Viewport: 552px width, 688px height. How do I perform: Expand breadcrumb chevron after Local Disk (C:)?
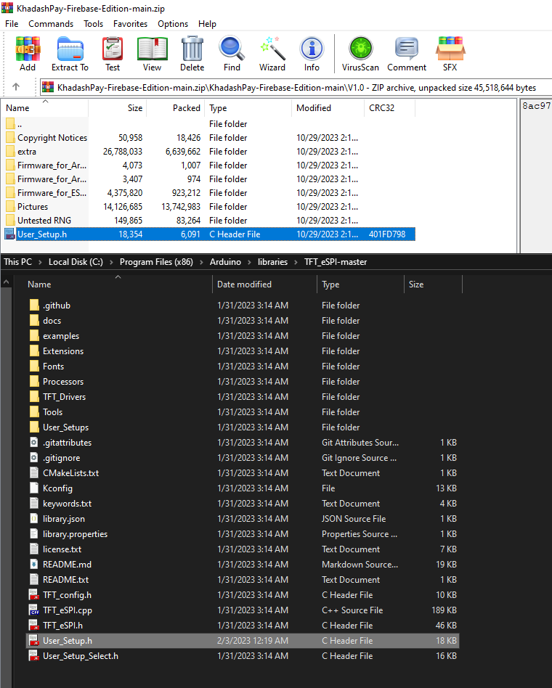point(111,262)
